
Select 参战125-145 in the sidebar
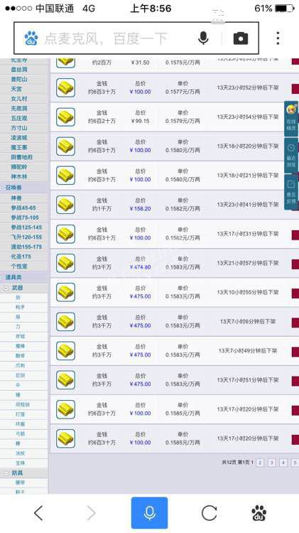[x=26, y=227]
